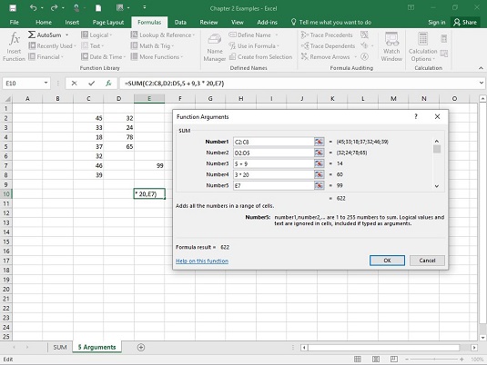Click the Number2 range selector icon
This screenshot has height=365, width=487.
[x=319, y=153]
